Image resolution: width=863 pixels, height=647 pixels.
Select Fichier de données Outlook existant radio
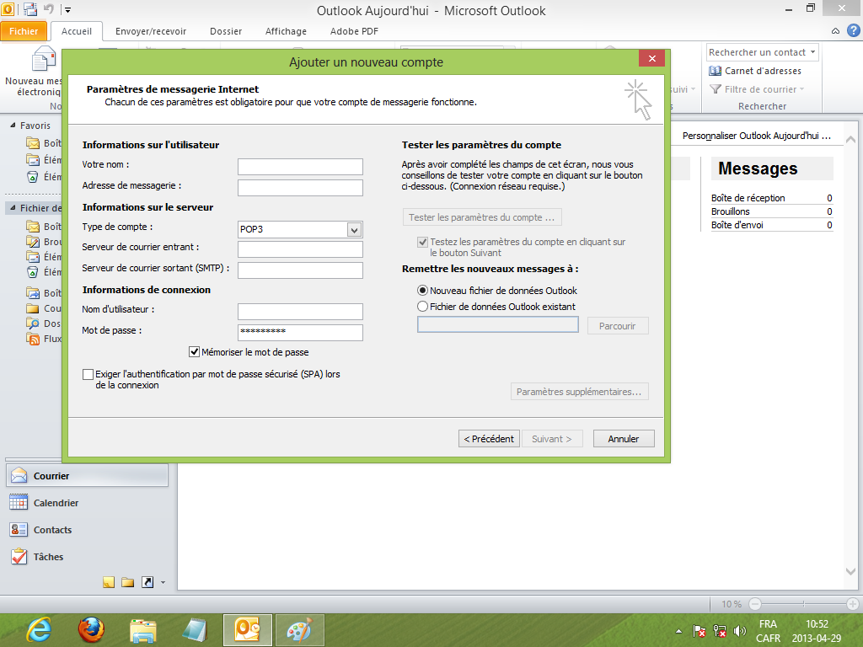pos(423,307)
